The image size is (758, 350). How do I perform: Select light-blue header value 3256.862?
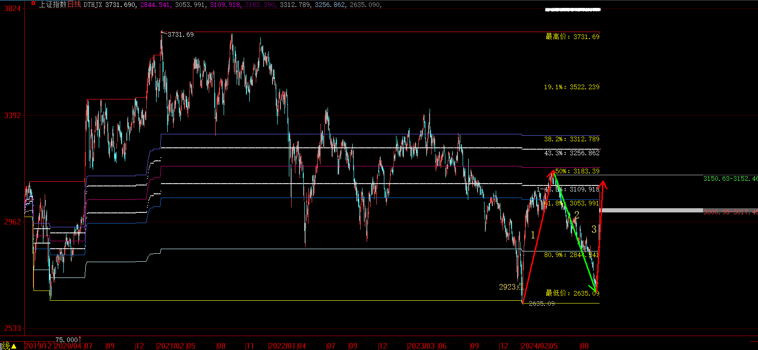coord(330,5)
